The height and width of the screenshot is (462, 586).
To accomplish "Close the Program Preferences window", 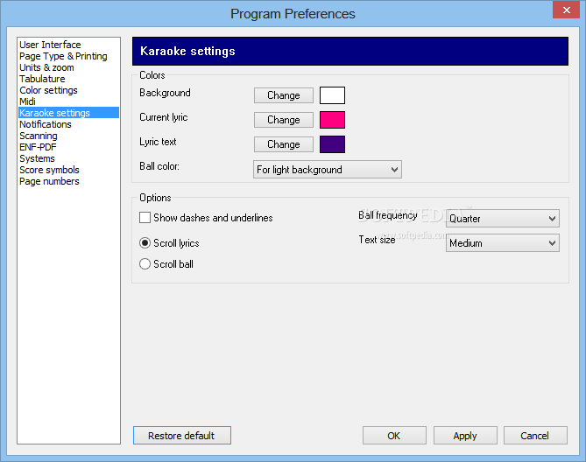I will coord(566,10).
